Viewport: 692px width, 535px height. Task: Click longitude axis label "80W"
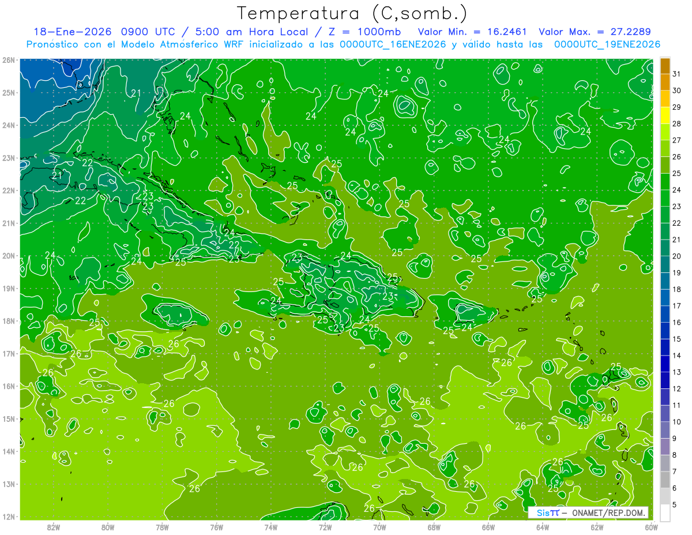(x=108, y=527)
